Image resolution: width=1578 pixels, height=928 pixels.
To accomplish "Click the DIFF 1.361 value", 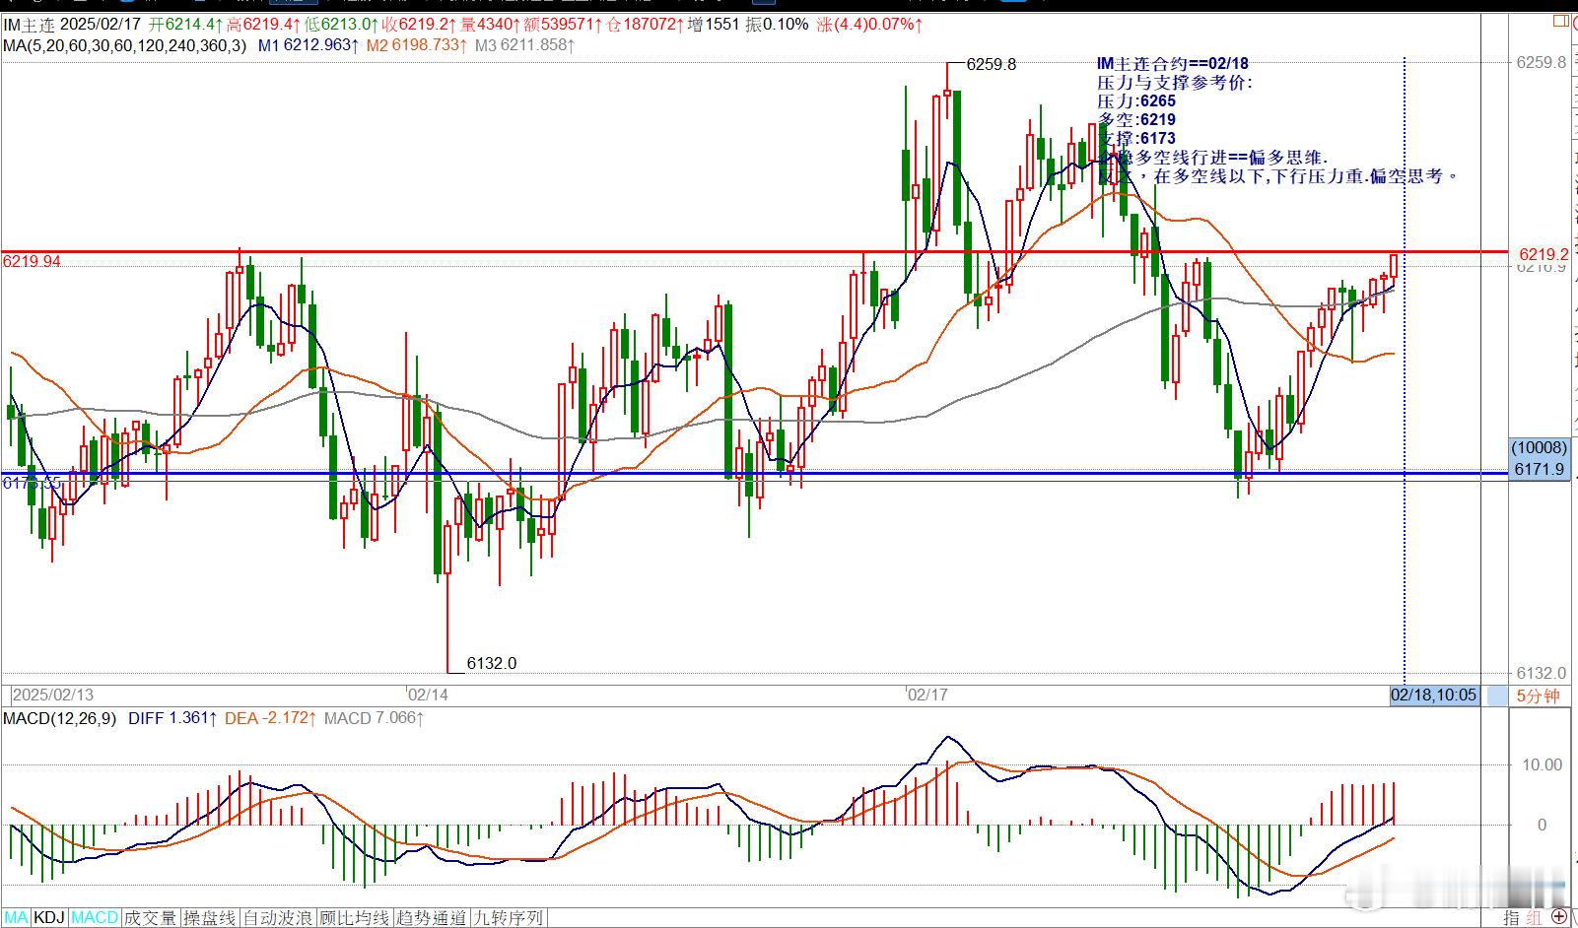I will point(172,719).
